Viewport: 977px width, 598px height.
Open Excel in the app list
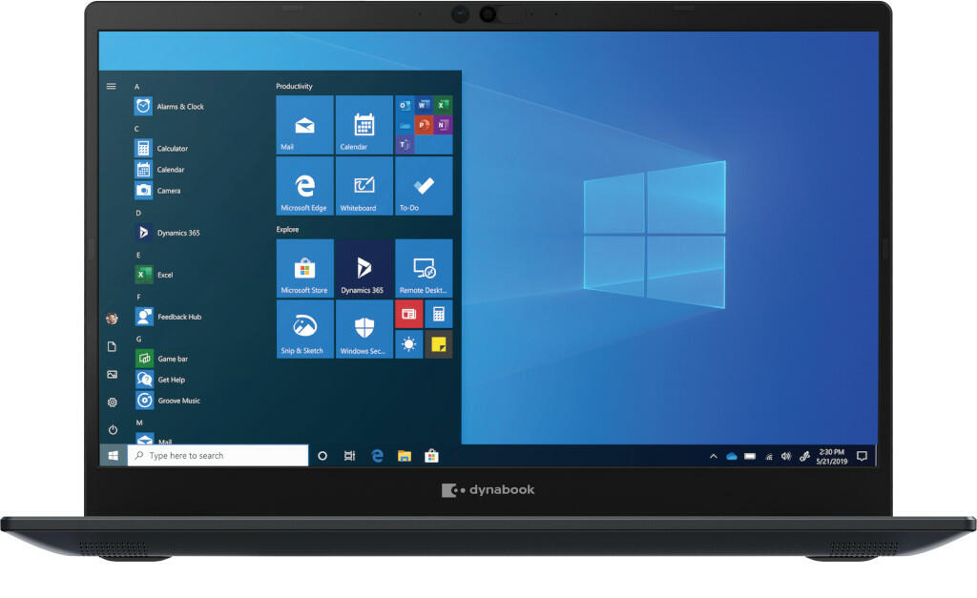[x=154, y=274]
